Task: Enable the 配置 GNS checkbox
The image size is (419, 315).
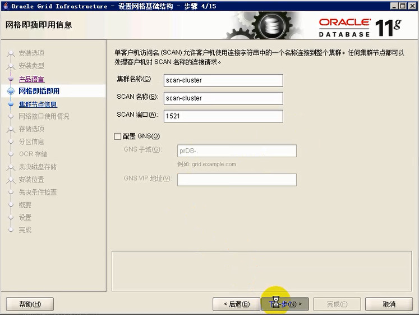Action: pos(118,136)
